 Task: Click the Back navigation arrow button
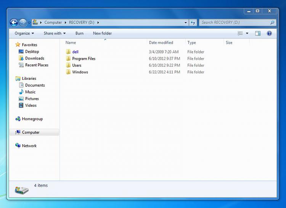[x=14, y=23]
